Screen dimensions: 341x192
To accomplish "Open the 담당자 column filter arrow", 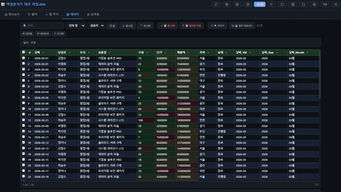I will click(69, 53).
